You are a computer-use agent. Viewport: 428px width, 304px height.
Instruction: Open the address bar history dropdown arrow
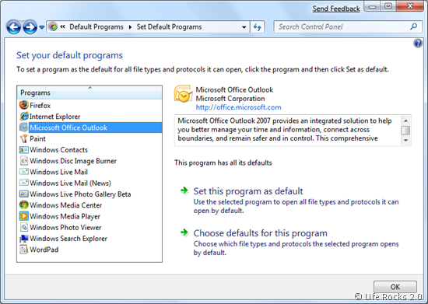click(x=244, y=27)
